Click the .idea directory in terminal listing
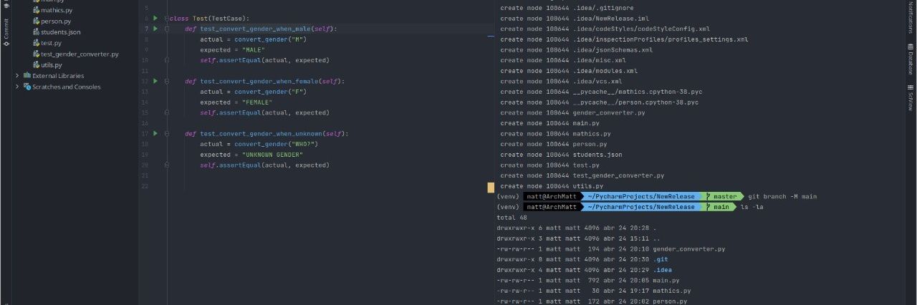Screen dimensions: 917x305 click(663, 269)
